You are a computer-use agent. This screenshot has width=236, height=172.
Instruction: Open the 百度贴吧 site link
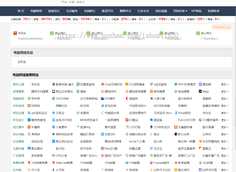[86, 141]
